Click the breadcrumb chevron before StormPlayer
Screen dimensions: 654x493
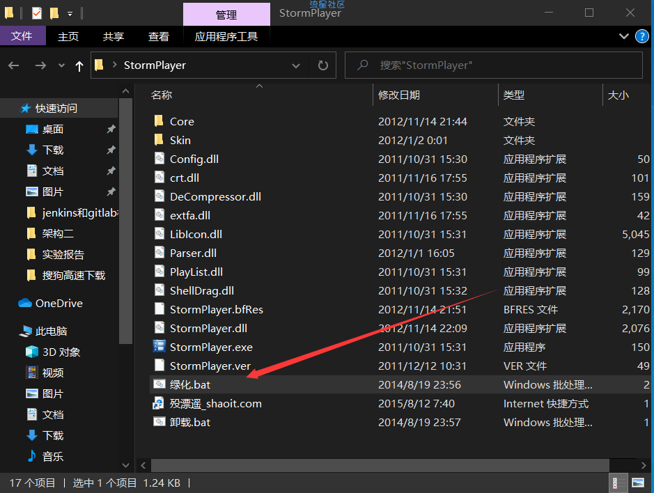pos(114,65)
